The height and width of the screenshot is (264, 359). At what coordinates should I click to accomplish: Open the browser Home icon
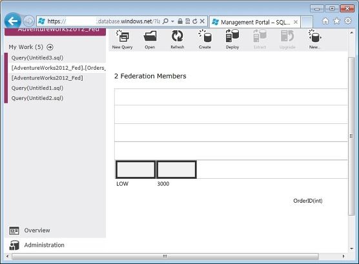325,21
